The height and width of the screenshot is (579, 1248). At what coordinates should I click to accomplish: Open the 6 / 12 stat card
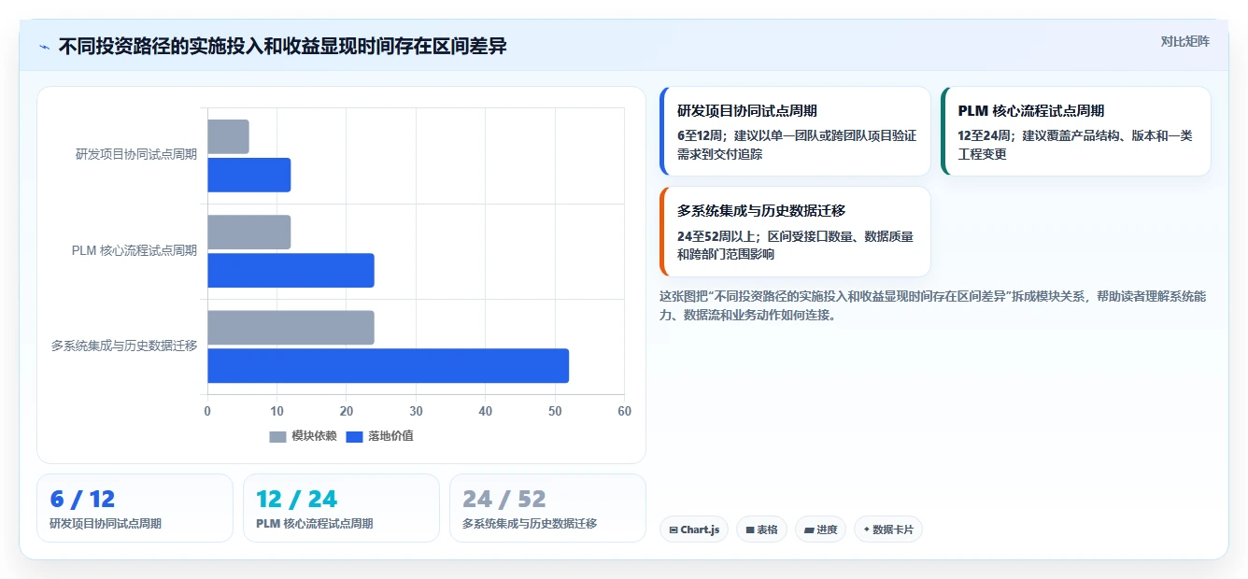135,508
